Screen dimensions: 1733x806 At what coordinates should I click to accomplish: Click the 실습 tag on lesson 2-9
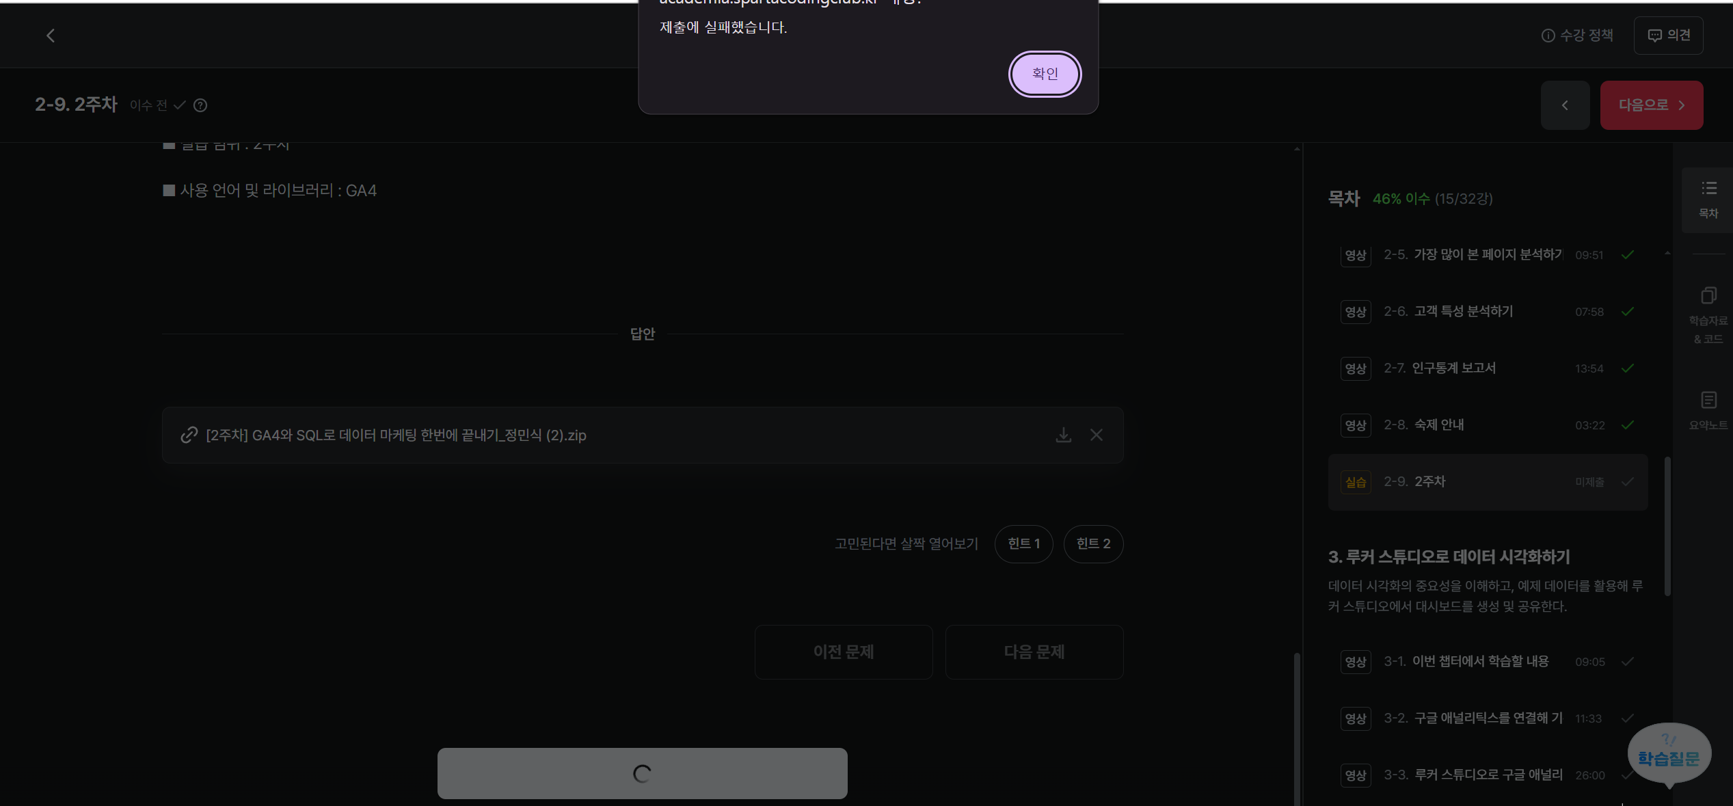pyautogui.click(x=1356, y=483)
